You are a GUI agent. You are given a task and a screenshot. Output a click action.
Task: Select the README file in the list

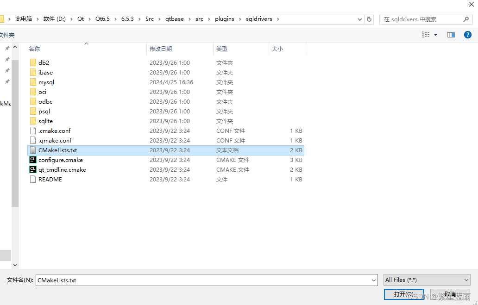49,179
